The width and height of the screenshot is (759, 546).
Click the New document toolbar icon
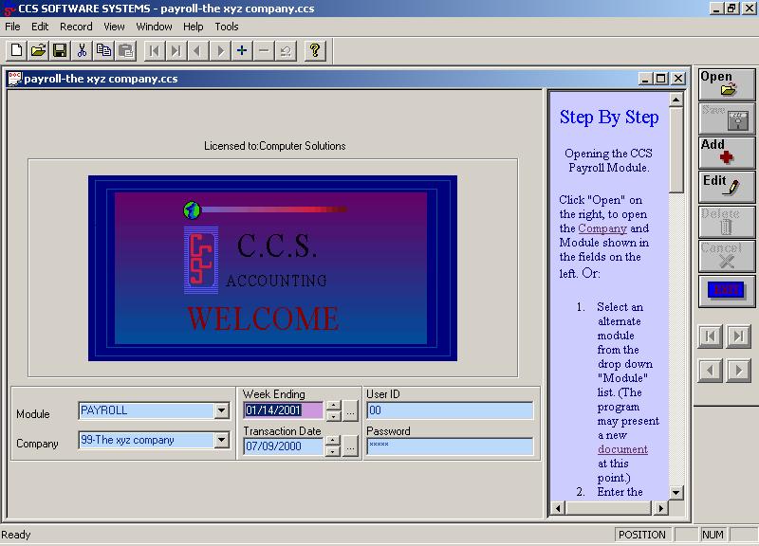(x=16, y=50)
